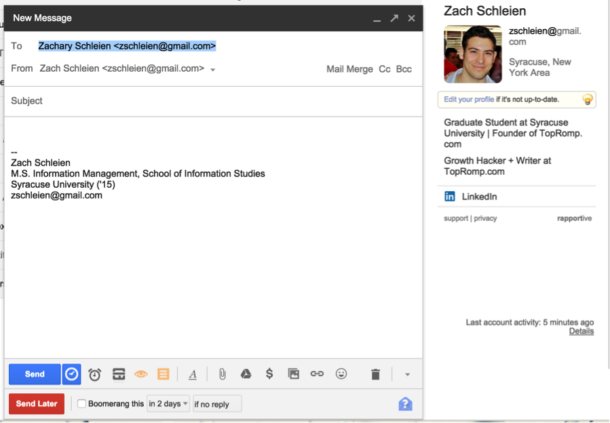This screenshot has height=423, width=610.
Task: Click the dollar sign send money icon
Action: tap(269, 374)
